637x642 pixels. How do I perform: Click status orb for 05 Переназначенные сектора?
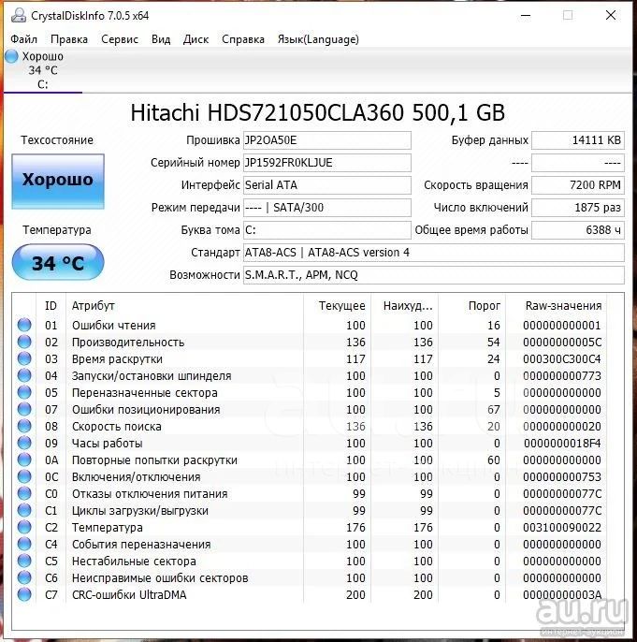click(24, 392)
